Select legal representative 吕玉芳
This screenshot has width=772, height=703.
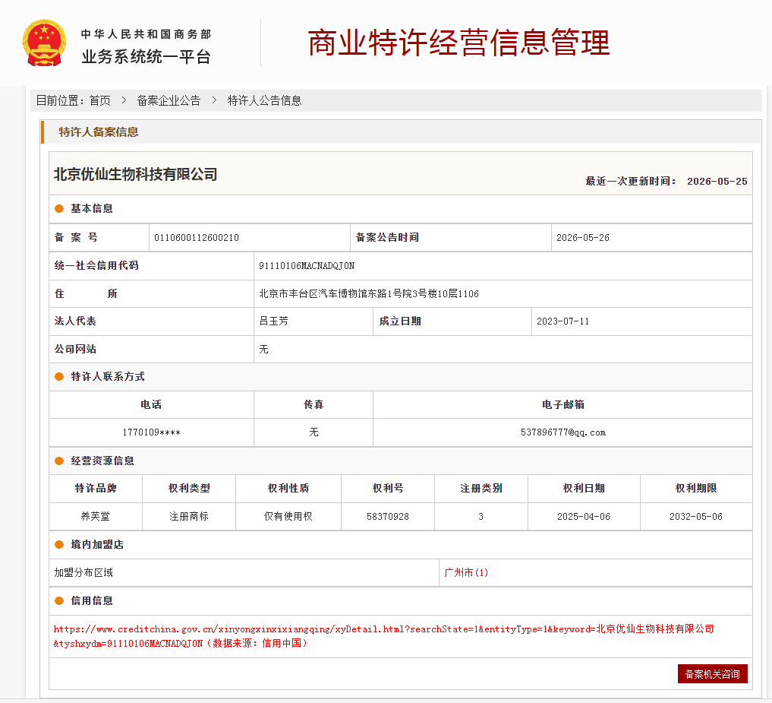[x=274, y=321]
